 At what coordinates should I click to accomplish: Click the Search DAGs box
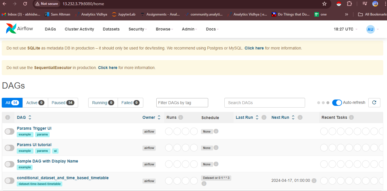click(x=265, y=103)
